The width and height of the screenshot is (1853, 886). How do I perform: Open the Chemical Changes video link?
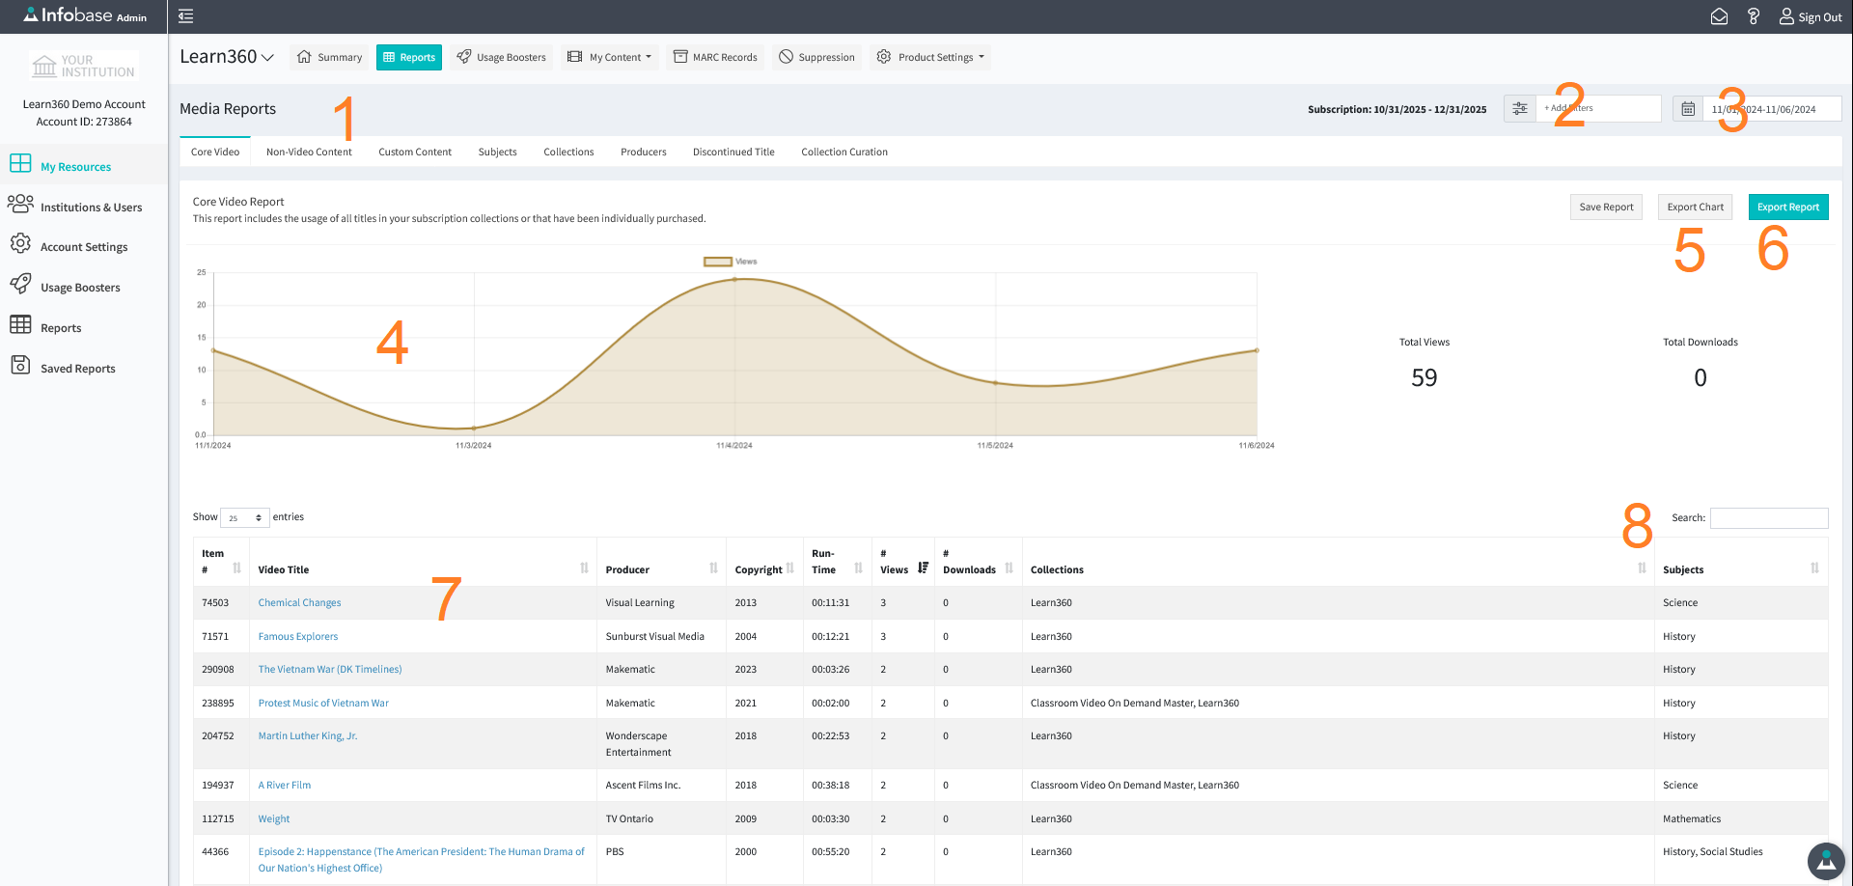299,602
